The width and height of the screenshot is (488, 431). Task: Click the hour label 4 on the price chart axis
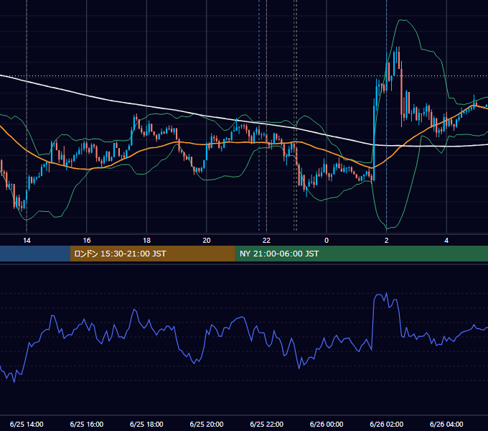[x=446, y=241]
